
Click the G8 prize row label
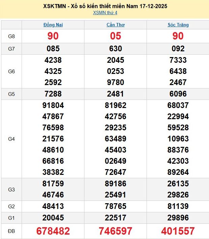click(x=11, y=36)
